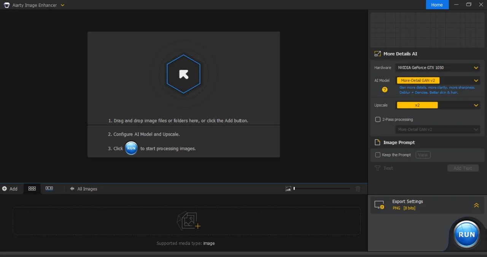Screen dimensions: 487x257
Task: Click the All Images label
Action: click(x=87, y=189)
